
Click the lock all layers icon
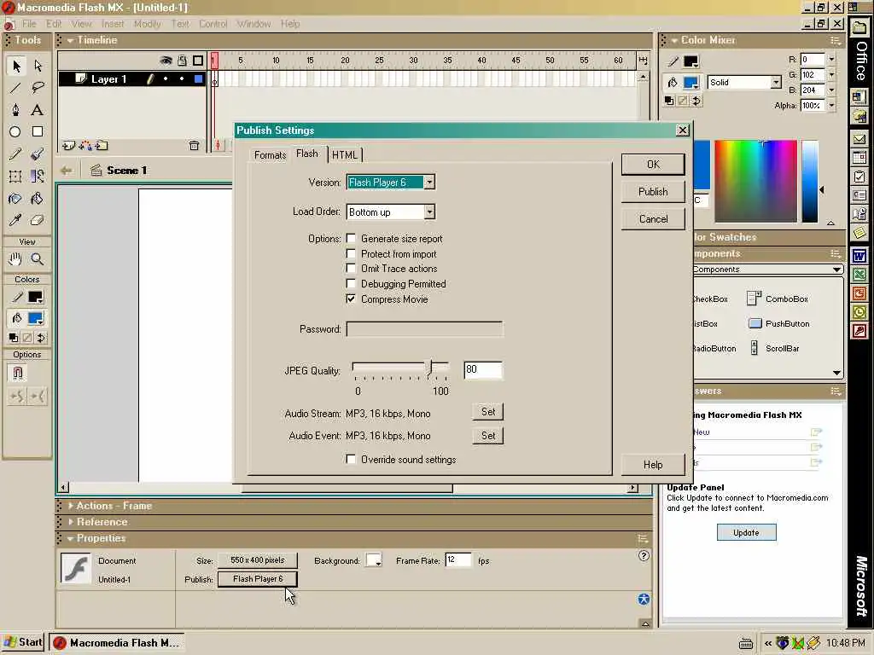(183, 61)
